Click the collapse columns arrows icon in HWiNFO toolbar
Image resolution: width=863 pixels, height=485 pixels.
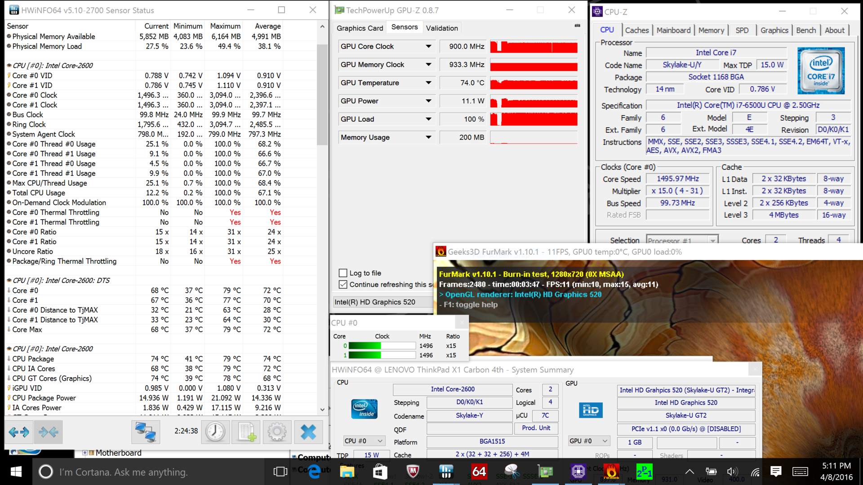tap(48, 432)
